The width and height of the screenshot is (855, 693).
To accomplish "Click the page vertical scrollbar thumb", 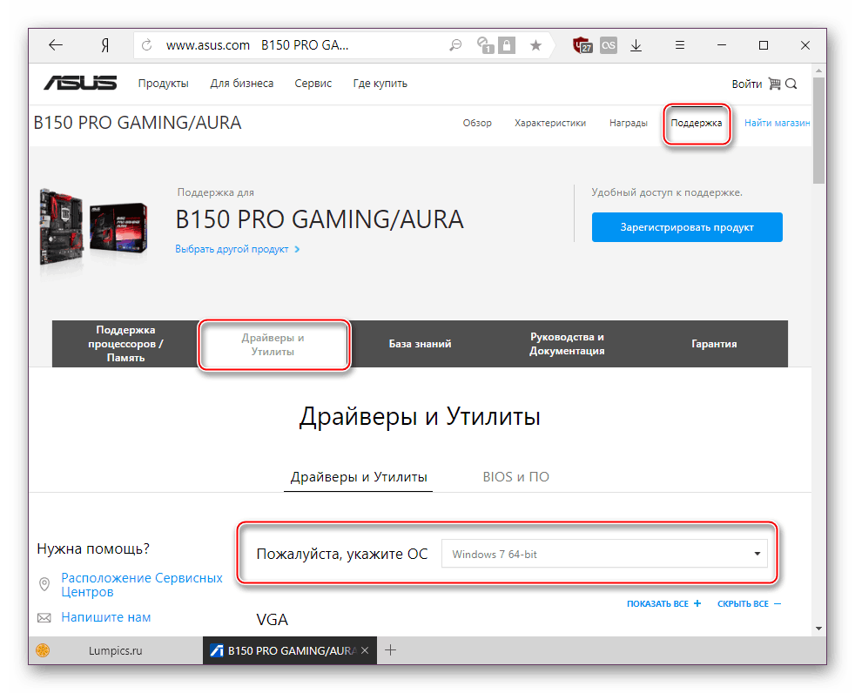I will click(x=818, y=130).
